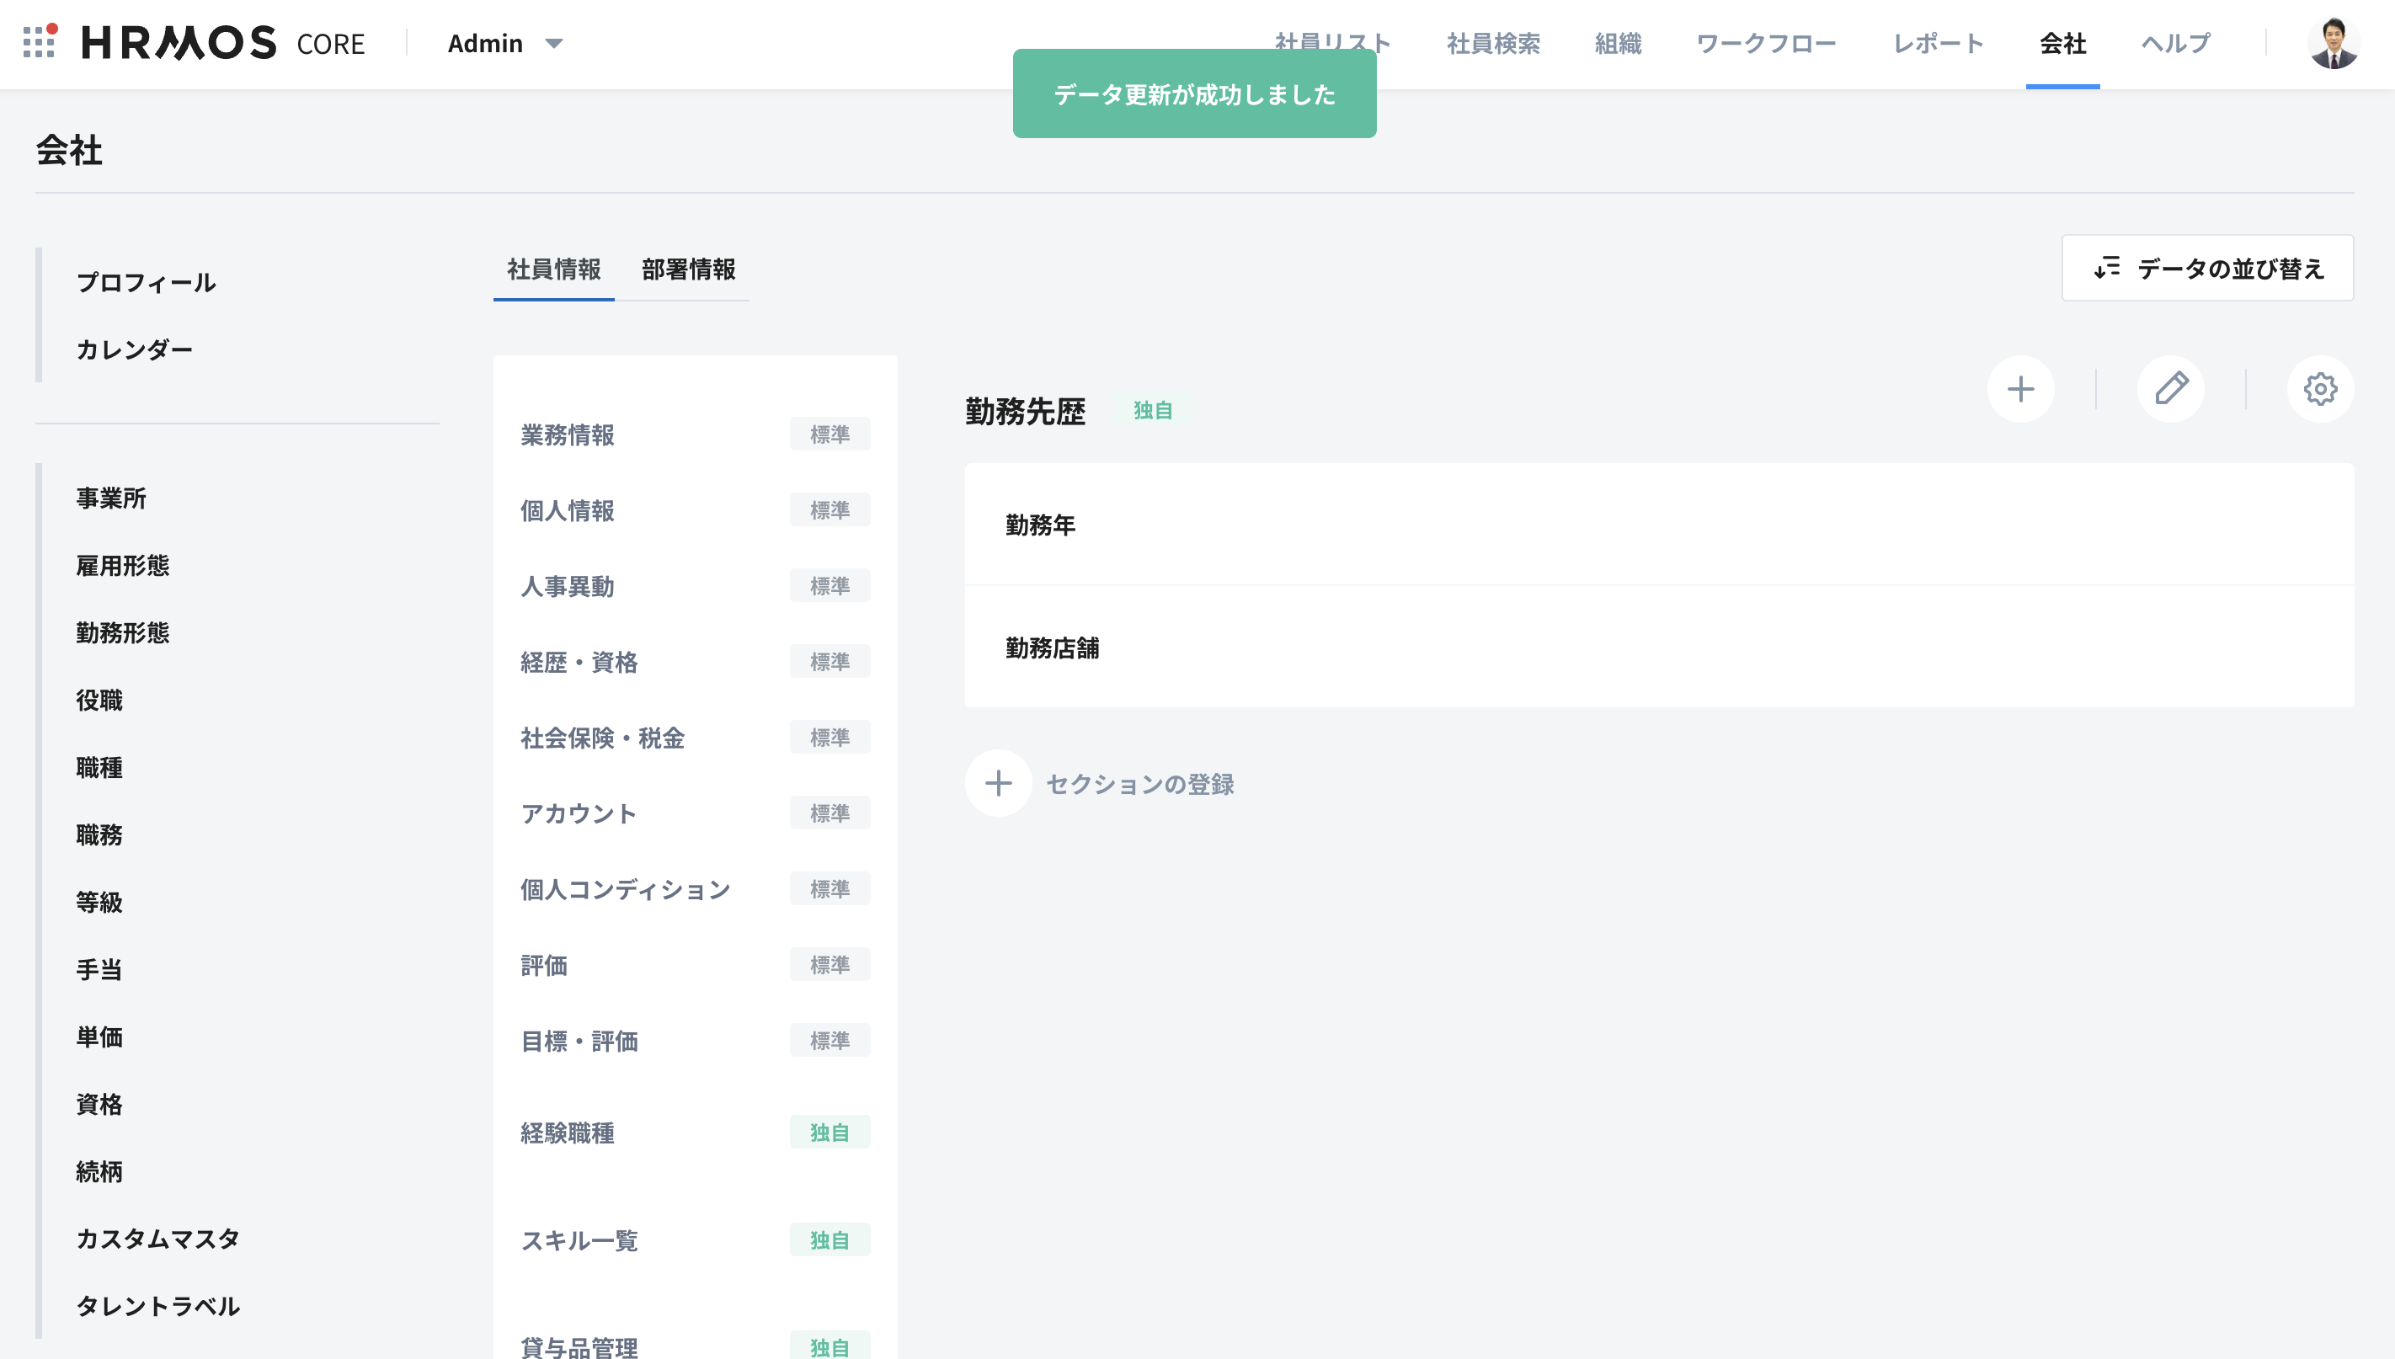Click the sort icon in データの並び替え
This screenshot has width=2395, height=1359.
point(2107,268)
